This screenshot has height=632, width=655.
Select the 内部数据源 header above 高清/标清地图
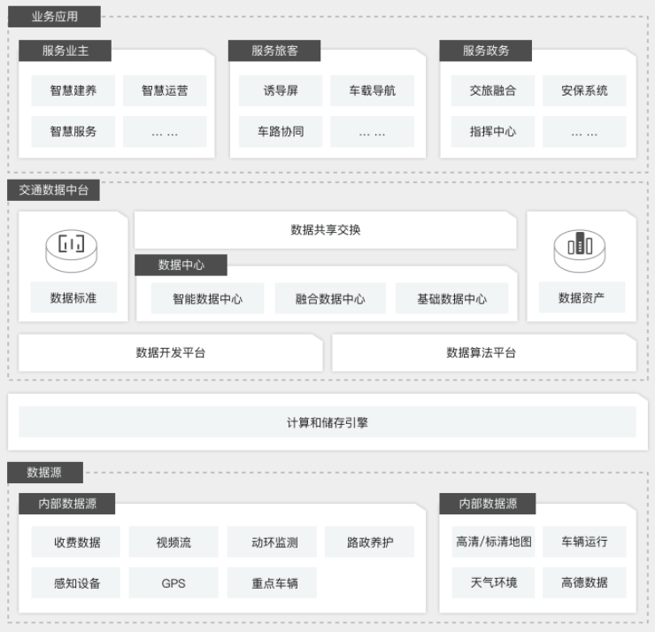coord(488,504)
